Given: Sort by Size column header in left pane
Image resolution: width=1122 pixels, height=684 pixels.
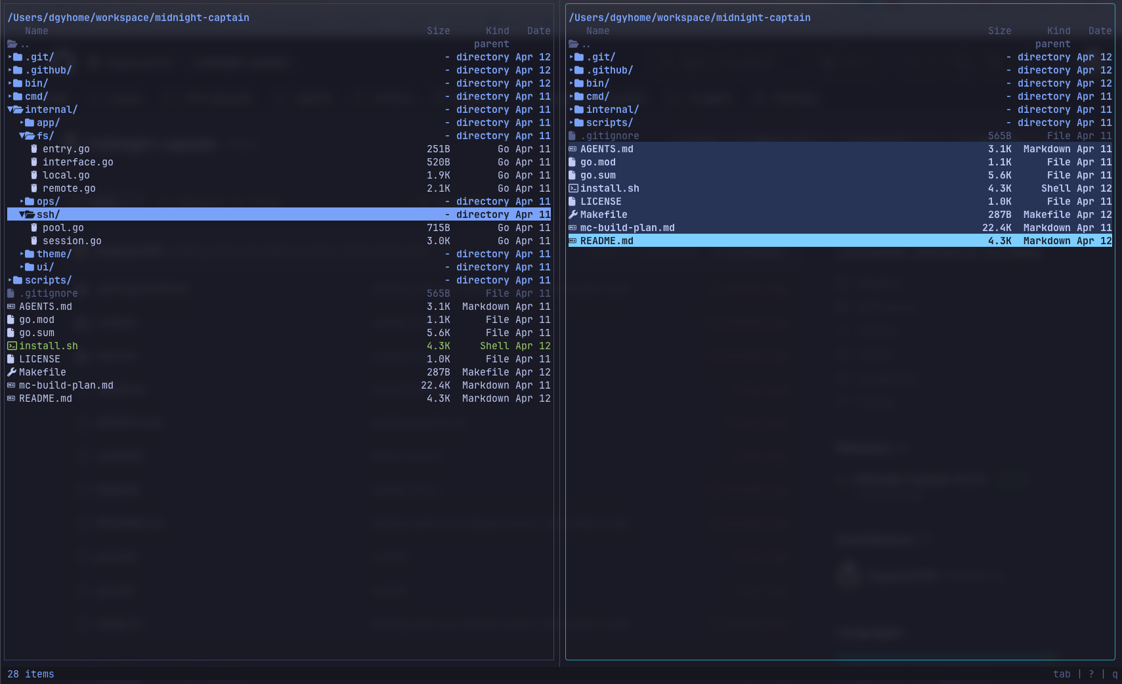Looking at the screenshot, I should click(438, 31).
